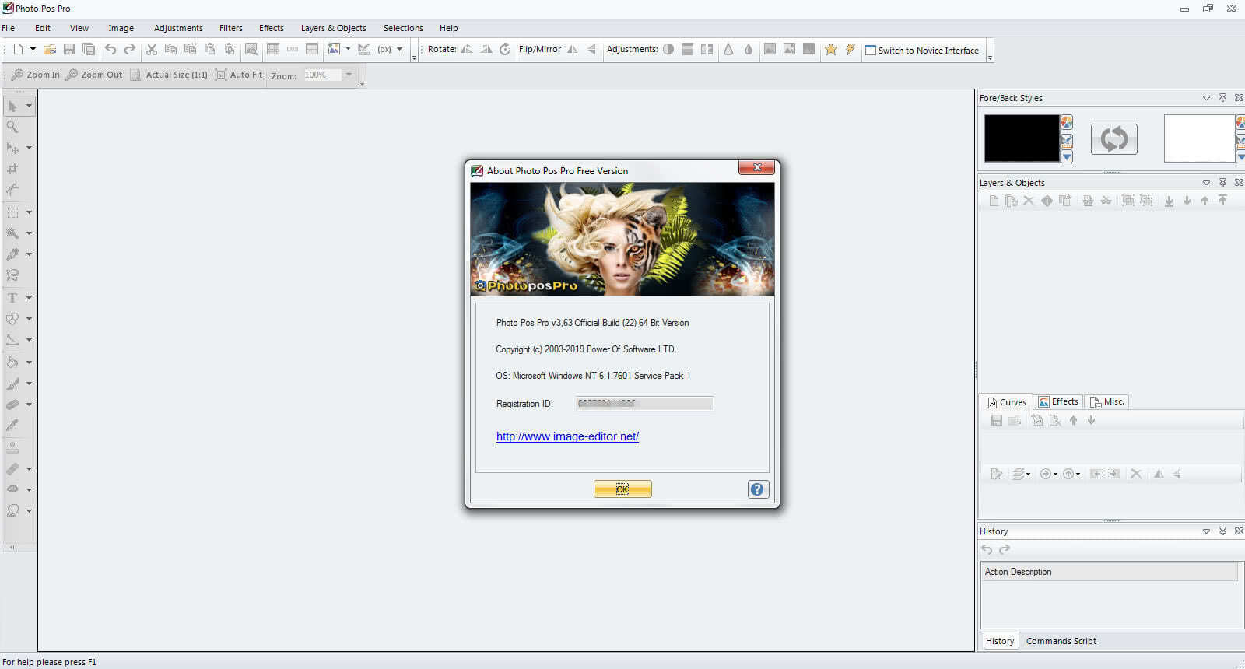Click the Registration ID field

(644, 403)
